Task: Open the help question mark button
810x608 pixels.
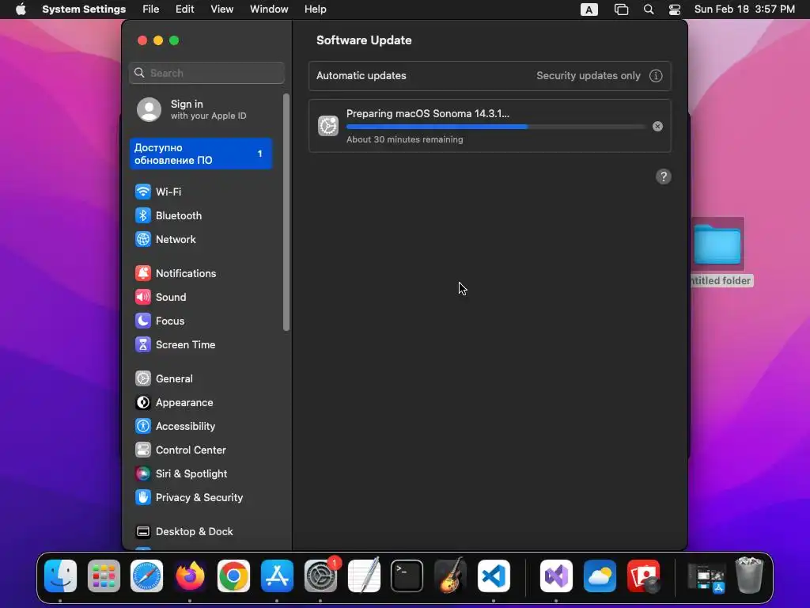Action: pyautogui.click(x=664, y=177)
